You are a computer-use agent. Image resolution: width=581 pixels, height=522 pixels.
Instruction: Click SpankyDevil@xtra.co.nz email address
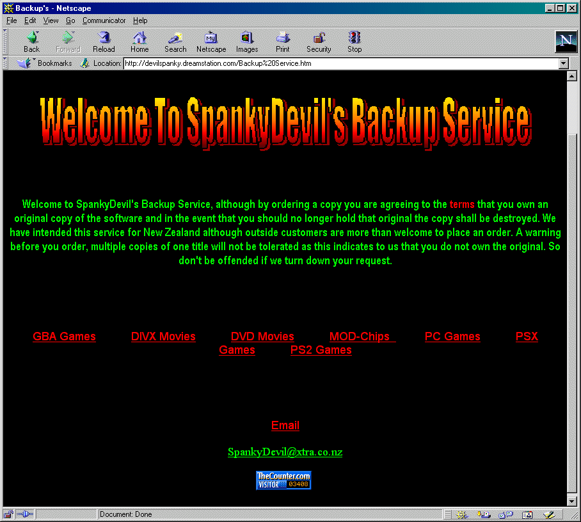tap(285, 452)
